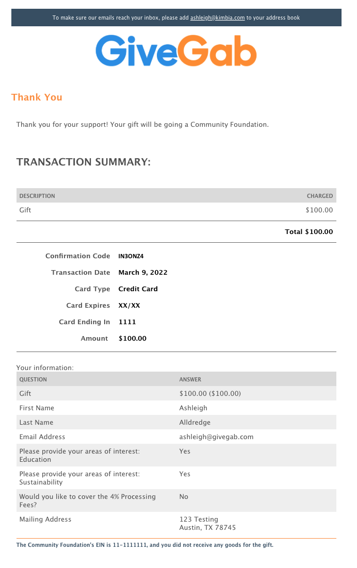Screen dimensions: 357x568
Task: Click the TRANSACTION SUMMARY heading
Action: pyautogui.click(x=84, y=162)
